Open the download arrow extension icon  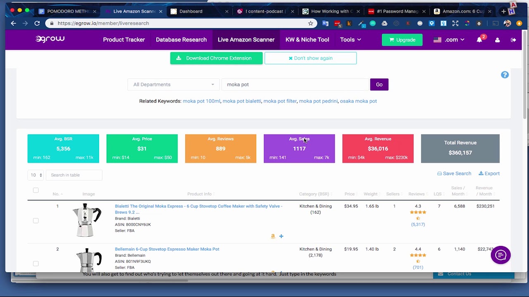click(x=479, y=24)
